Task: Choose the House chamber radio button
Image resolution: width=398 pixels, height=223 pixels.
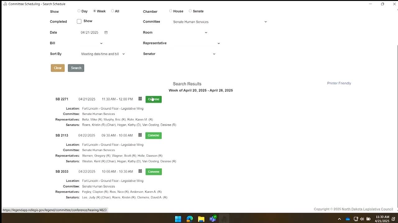Action: pos(171,11)
